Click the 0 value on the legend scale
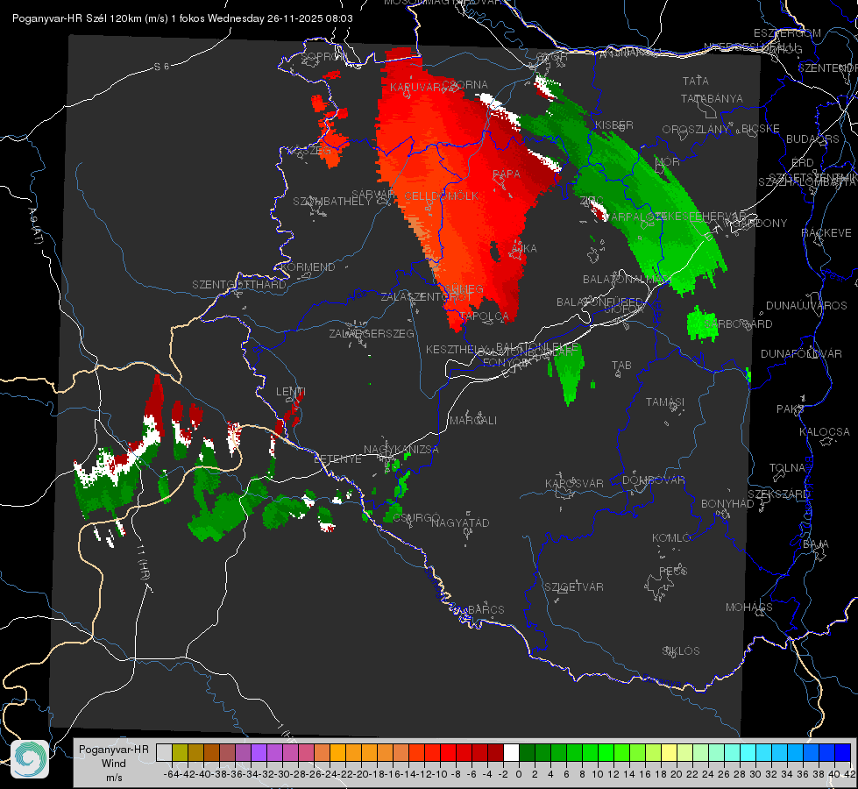 [519, 774]
